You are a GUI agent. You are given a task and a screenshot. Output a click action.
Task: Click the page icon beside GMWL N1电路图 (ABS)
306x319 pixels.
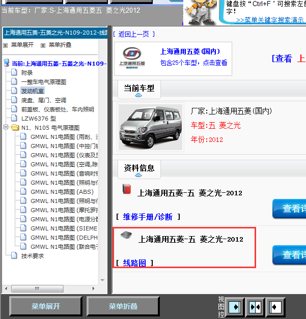point(23,191)
